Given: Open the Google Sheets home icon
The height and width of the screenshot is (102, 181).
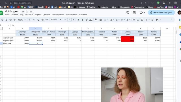Looking at the screenshot, I should pos(1,13).
